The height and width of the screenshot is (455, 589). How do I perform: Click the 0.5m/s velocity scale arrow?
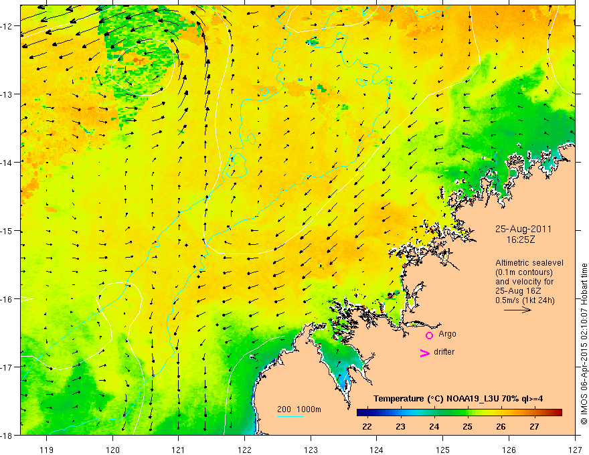tap(517, 310)
